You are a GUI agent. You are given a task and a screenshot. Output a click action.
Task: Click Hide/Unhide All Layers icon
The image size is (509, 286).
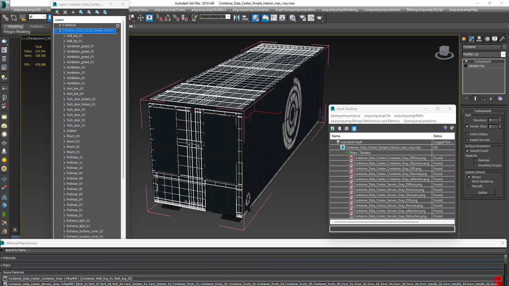pos(97,12)
